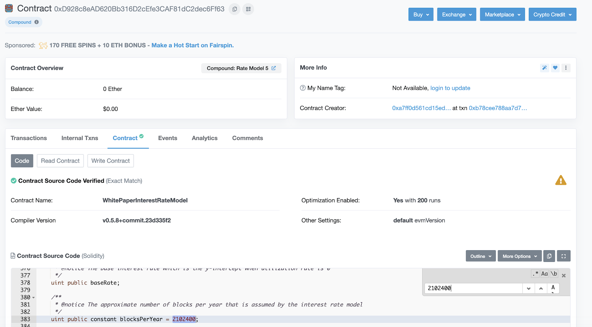Viewport: 592px width, 327px height.
Task: Switch to the Events tab
Action: (x=168, y=138)
